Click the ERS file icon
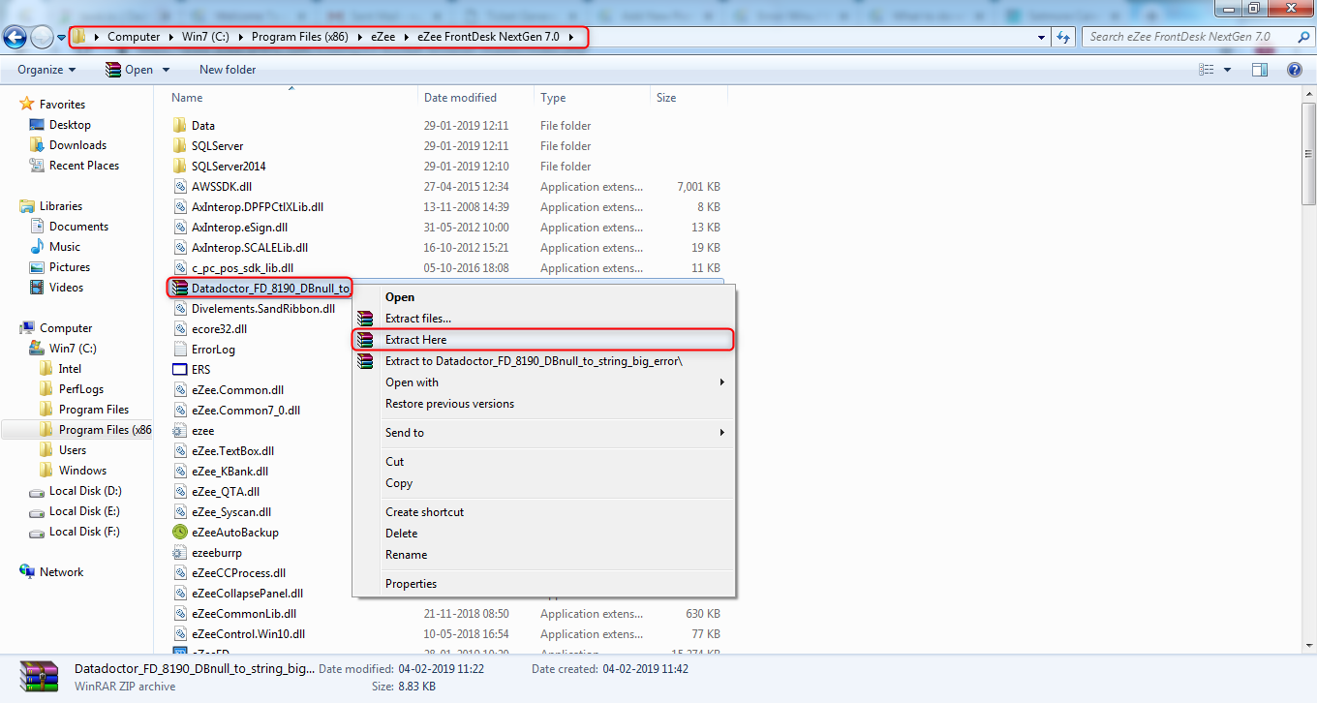Screen dimensions: 1317x703 [x=179, y=370]
